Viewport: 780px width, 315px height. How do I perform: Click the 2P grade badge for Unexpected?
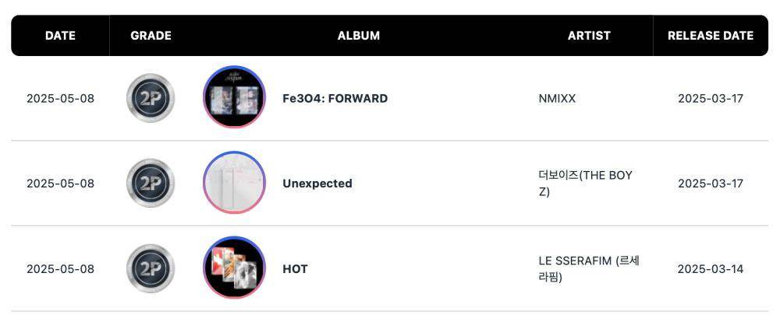coord(151,183)
